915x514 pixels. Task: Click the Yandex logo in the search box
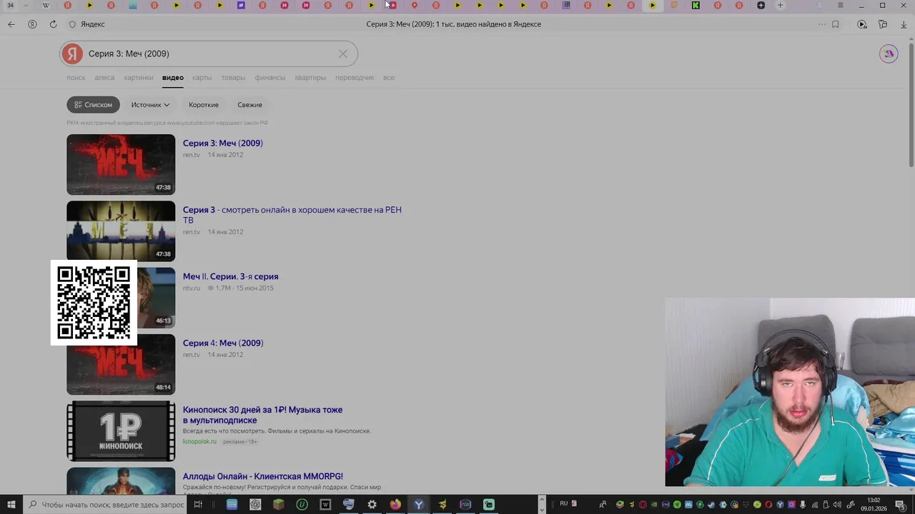[71, 54]
